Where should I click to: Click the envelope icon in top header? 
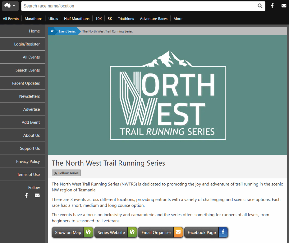(x=284, y=6)
